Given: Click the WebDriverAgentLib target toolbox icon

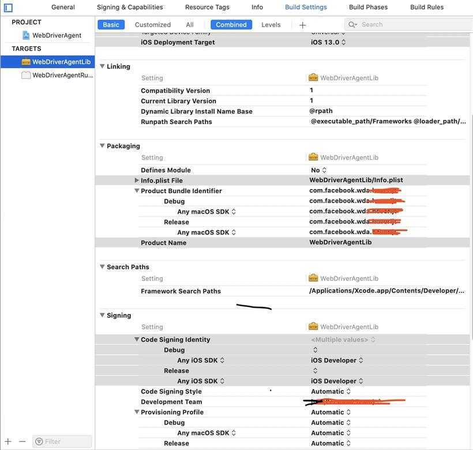Looking at the screenshot, I should pyautogui.click(x=26, y=62).
